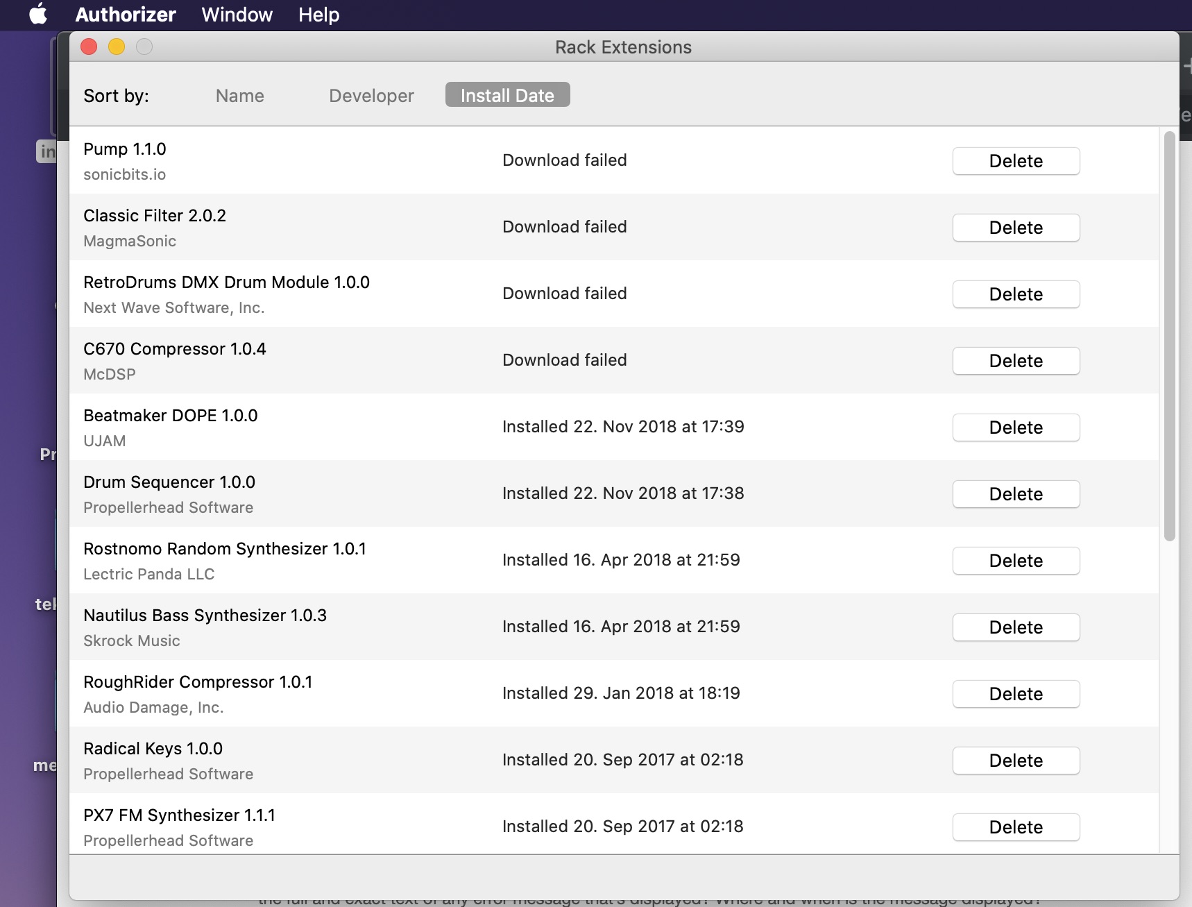Sort rack extensions by Install Date
Image resolution: width=1192 pixels, height=907 pixels.
507,95
